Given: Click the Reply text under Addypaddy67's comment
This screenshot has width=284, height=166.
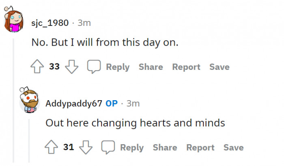Looking at the screenshot, I should [132, 147].
